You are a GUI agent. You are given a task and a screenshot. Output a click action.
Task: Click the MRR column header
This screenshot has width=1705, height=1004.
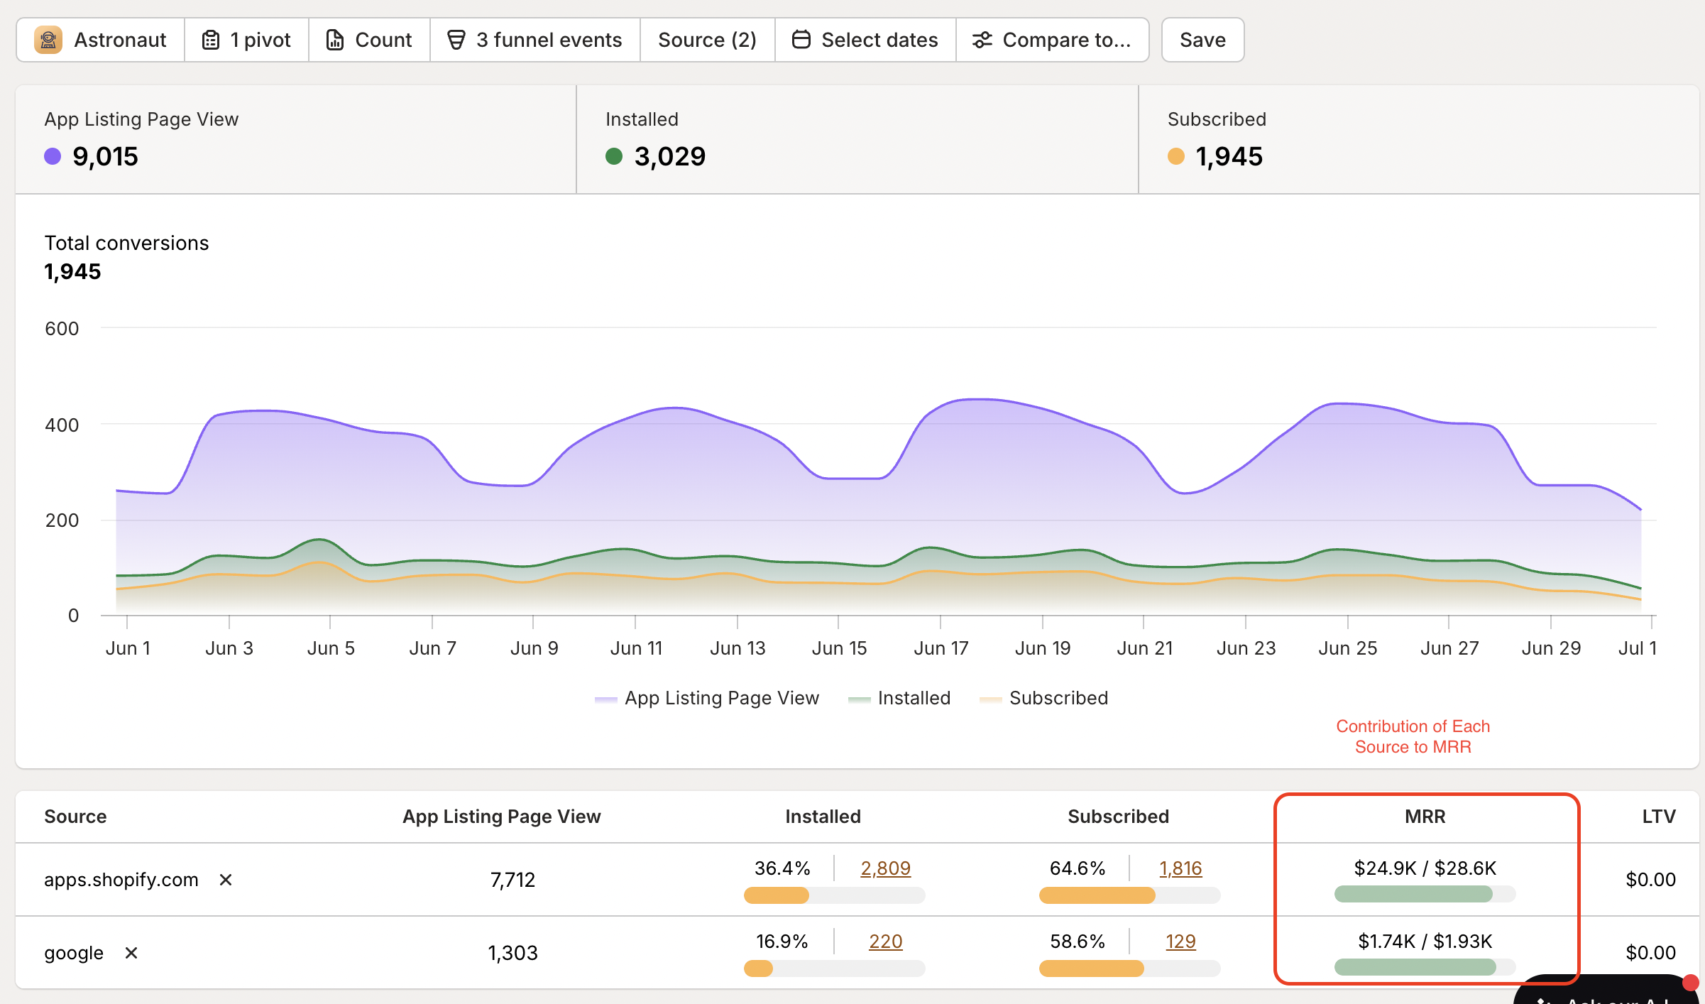point(1425,817)
